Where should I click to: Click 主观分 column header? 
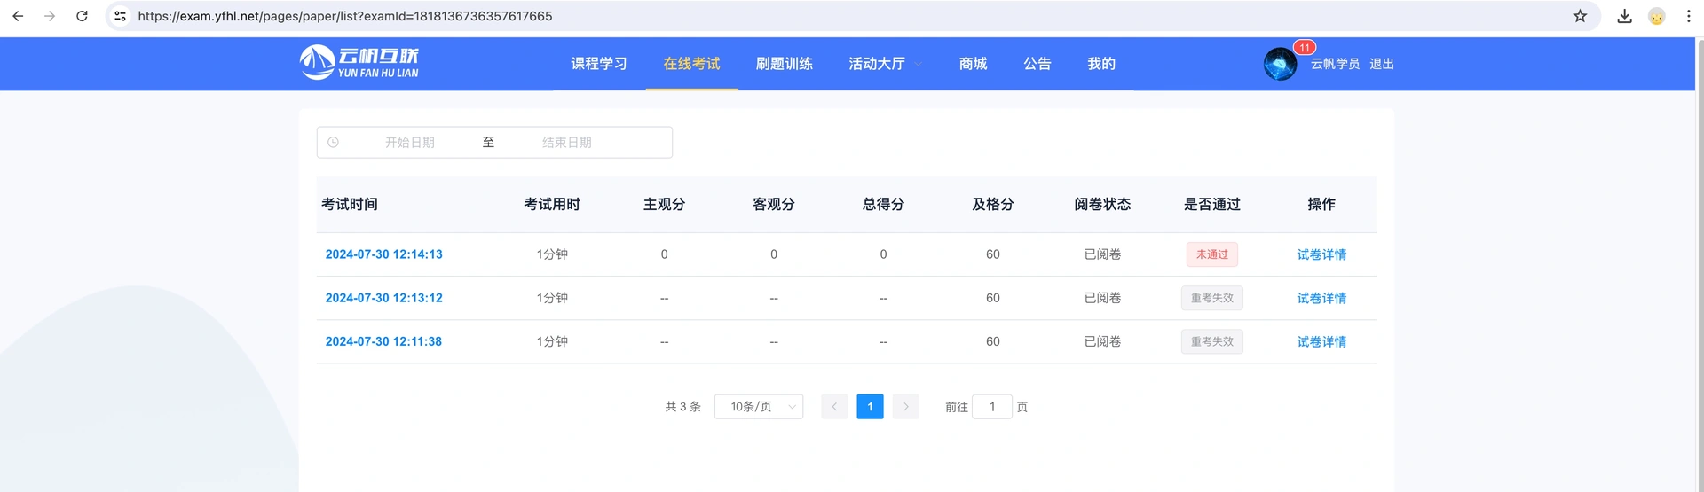pos(664,205)
